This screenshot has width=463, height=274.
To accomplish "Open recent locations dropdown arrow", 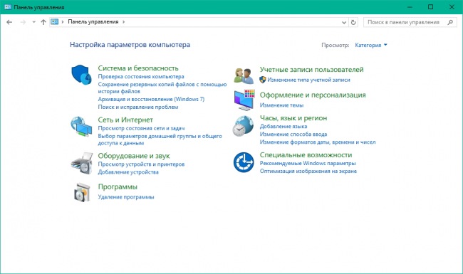I will 34,22.
